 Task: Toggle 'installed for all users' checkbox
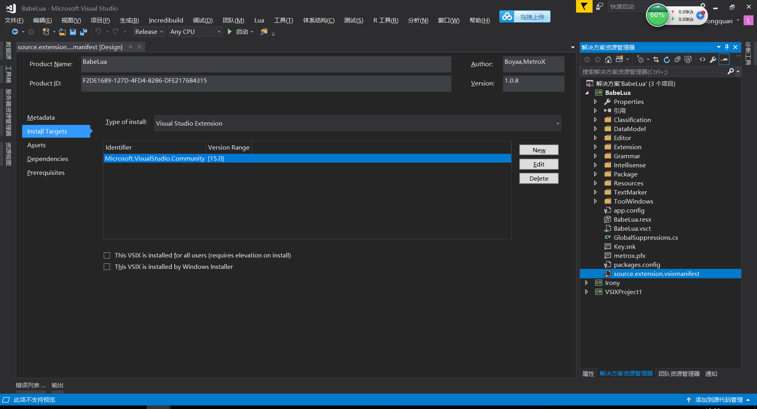(107, 255)
